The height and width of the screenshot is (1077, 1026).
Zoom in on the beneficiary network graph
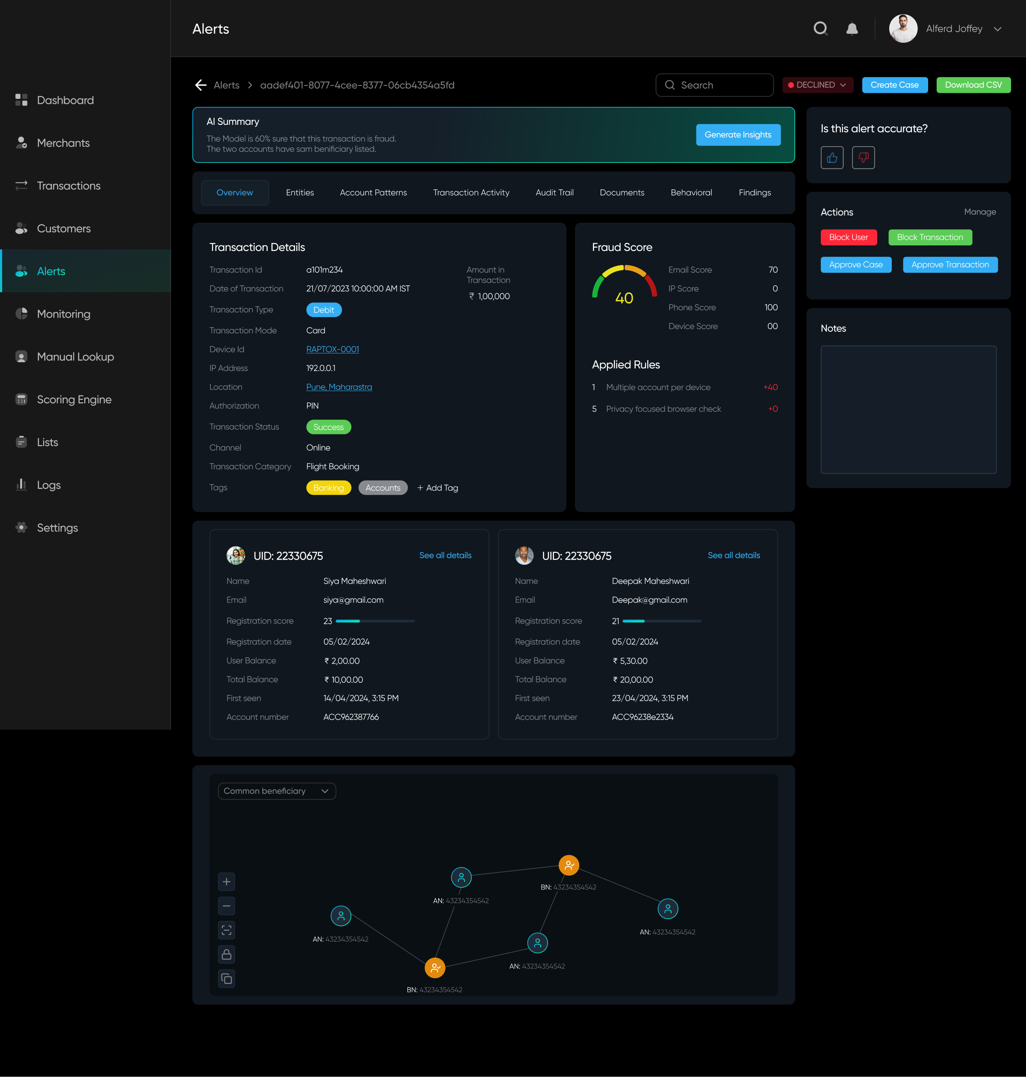(227, 881)
